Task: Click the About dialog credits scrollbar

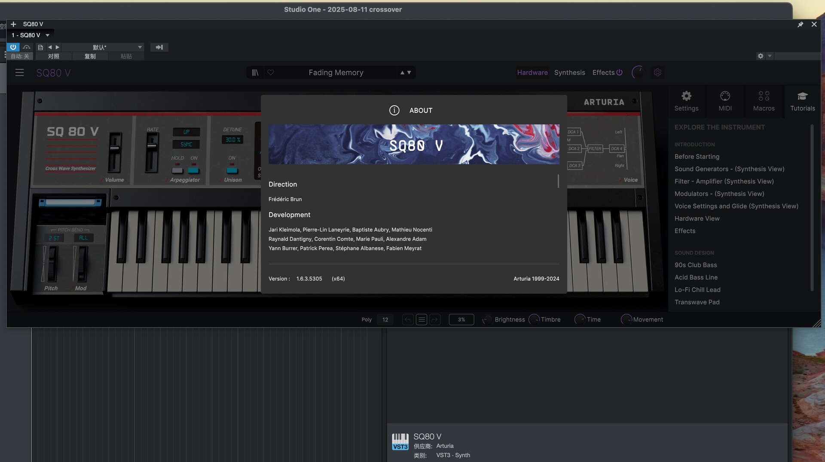Action: tap(558, 181)
